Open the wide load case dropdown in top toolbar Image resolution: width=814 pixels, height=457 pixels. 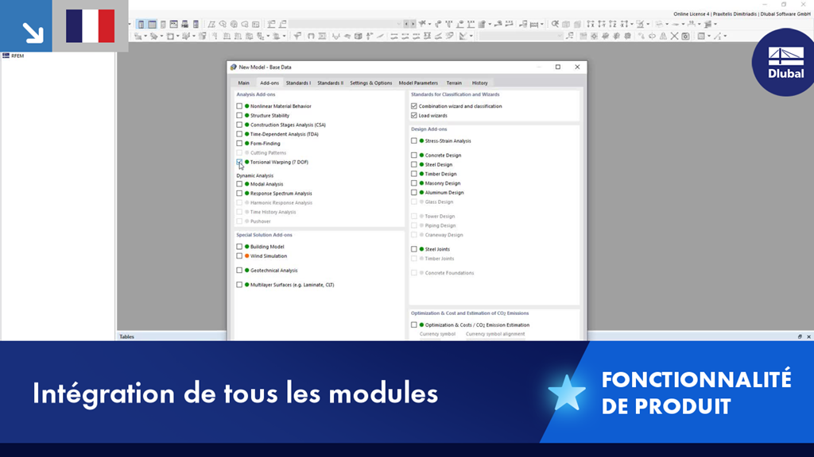[x=346, y=24]
